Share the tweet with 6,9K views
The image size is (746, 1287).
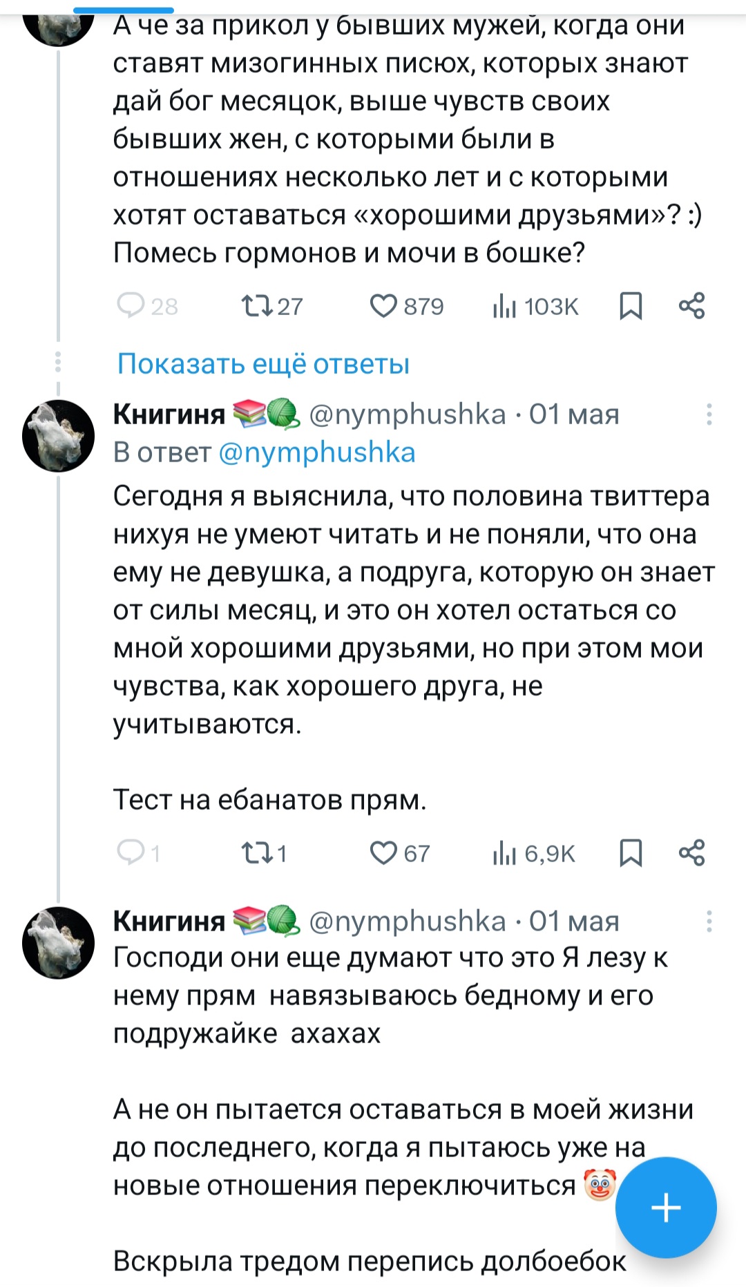691,853
